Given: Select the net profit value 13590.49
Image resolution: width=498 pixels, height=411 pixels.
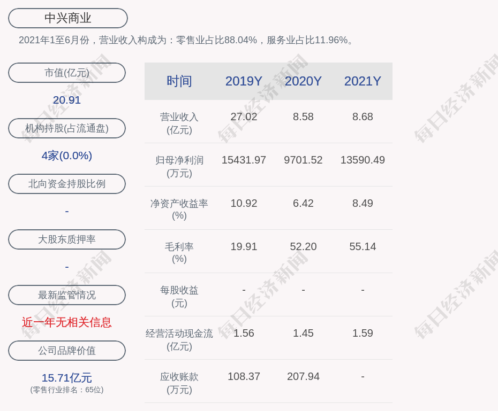Looking at the screenshot, I should click(363, 160).
